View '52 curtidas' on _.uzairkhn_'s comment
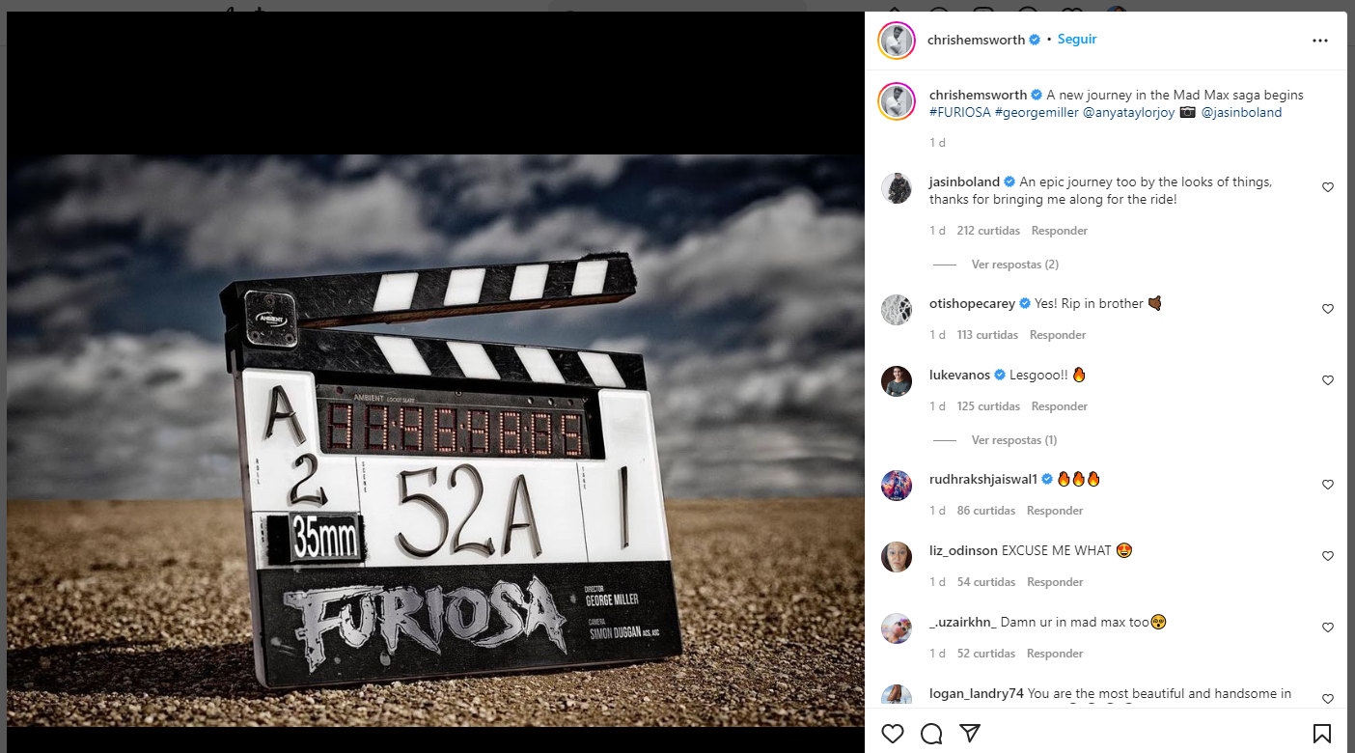Viewport: 1355px width, 753px height. [986, 654]
